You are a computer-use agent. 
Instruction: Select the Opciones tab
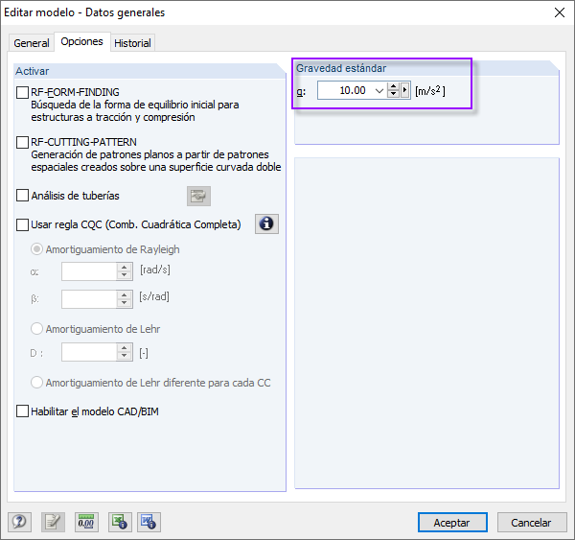click(82, 41)
